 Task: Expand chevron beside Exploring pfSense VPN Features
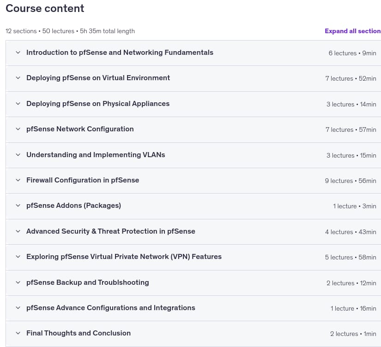click(18, 257)
